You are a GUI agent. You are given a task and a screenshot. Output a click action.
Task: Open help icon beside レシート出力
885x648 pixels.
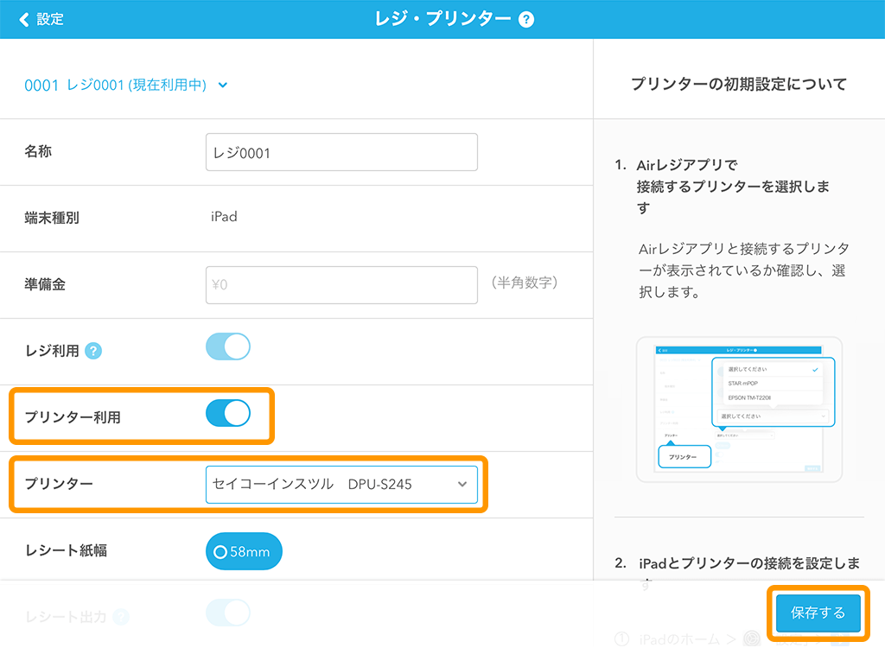(x=121, y=617)
